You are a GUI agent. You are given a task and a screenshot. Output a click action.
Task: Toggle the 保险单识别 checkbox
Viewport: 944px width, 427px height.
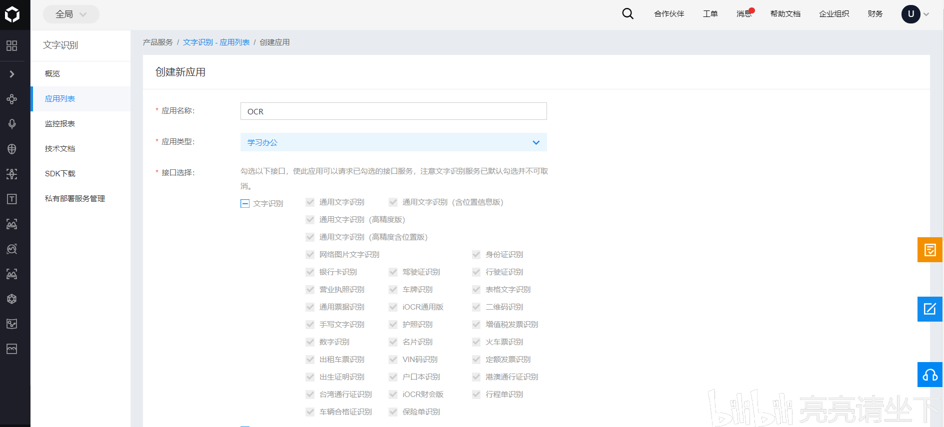tap(393, 412)
